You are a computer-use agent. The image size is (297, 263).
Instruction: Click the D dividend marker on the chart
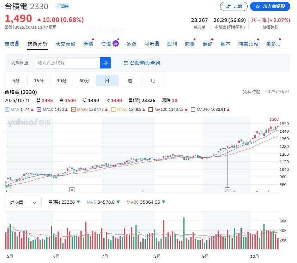coord(72,189)
